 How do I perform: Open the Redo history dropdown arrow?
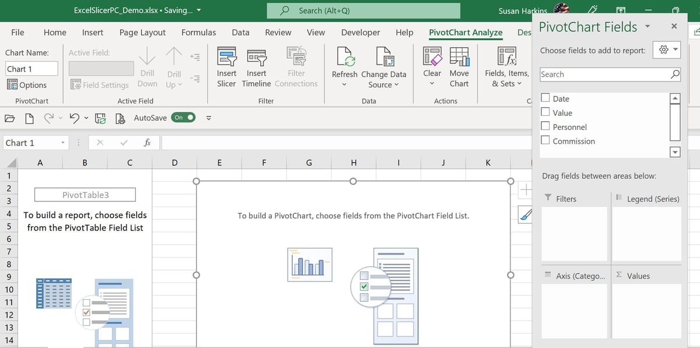(60, 119)
